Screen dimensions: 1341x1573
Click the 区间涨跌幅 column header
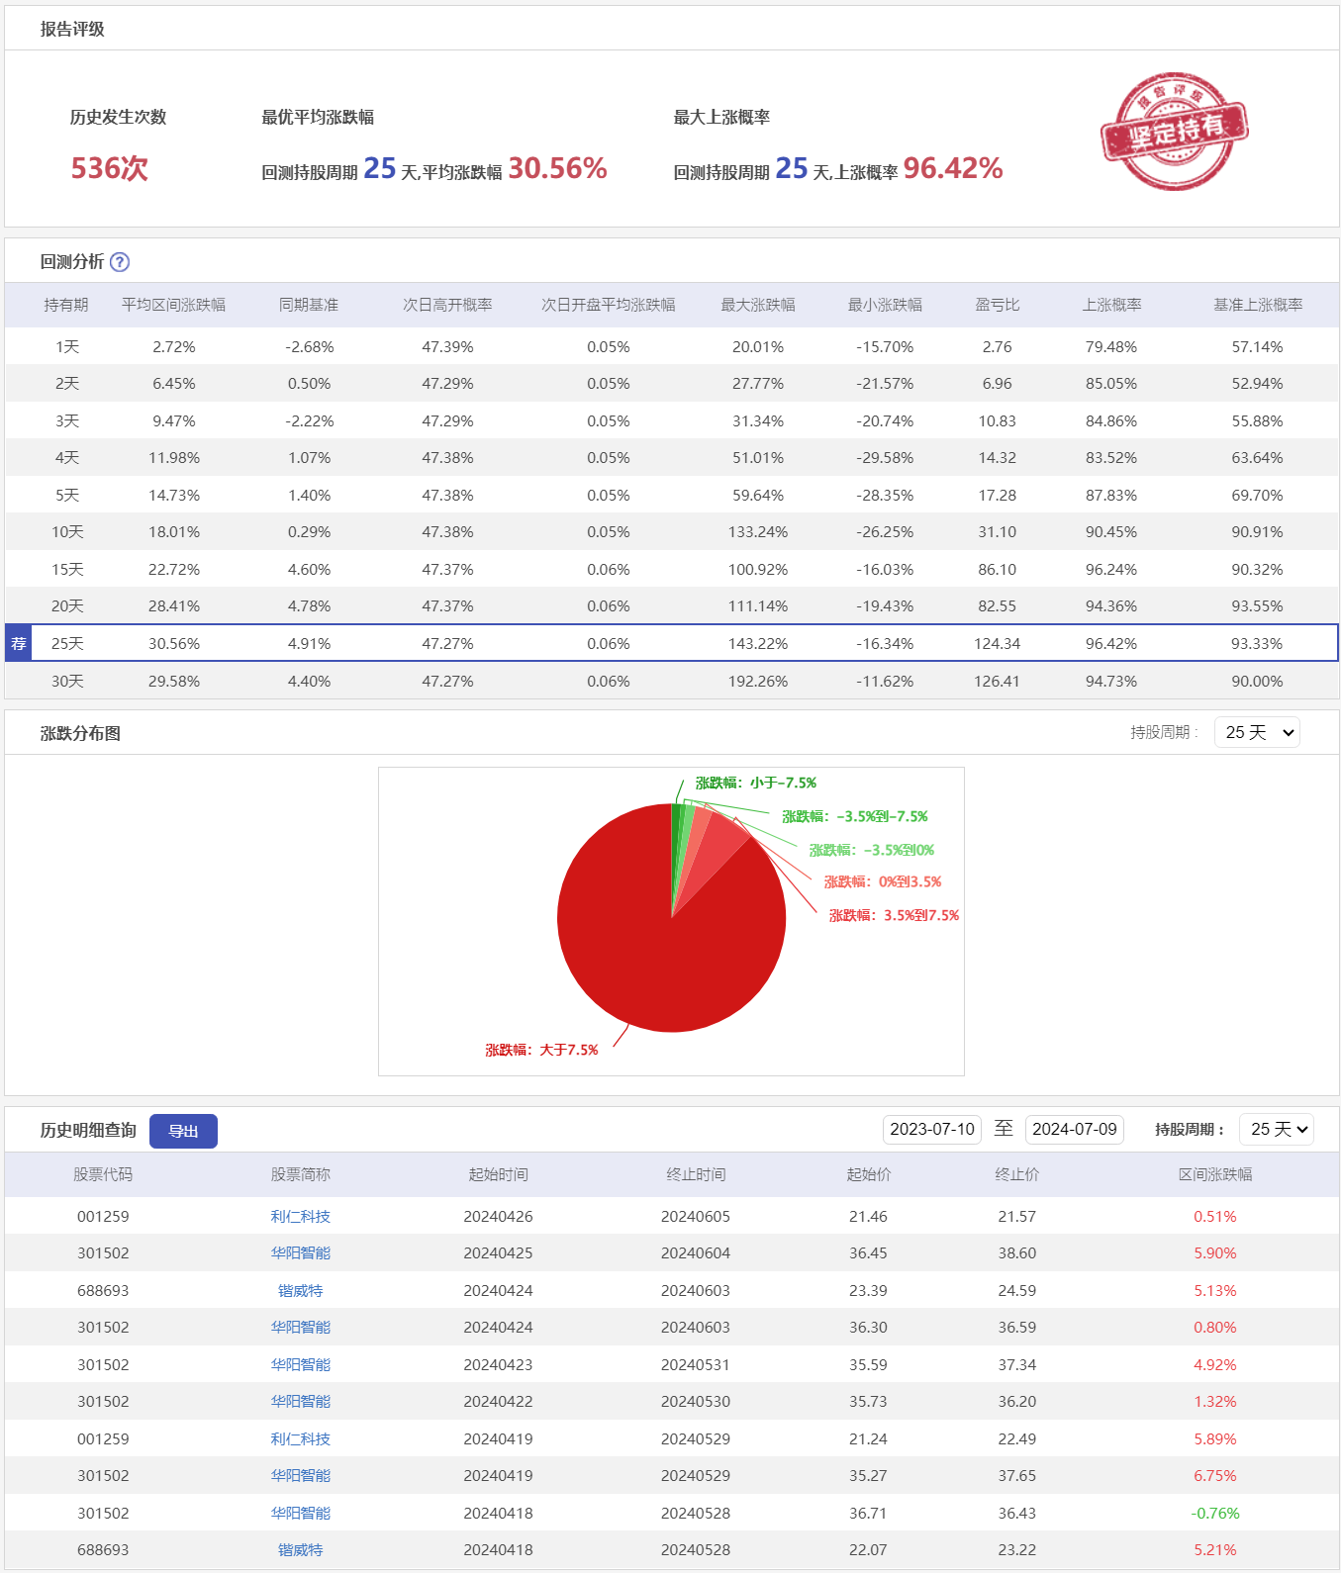1215,1174
